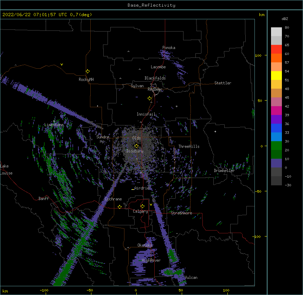Pick the yellow 54 dBZ legend swatch
The image size is (303, 295).
click(276, 75)
